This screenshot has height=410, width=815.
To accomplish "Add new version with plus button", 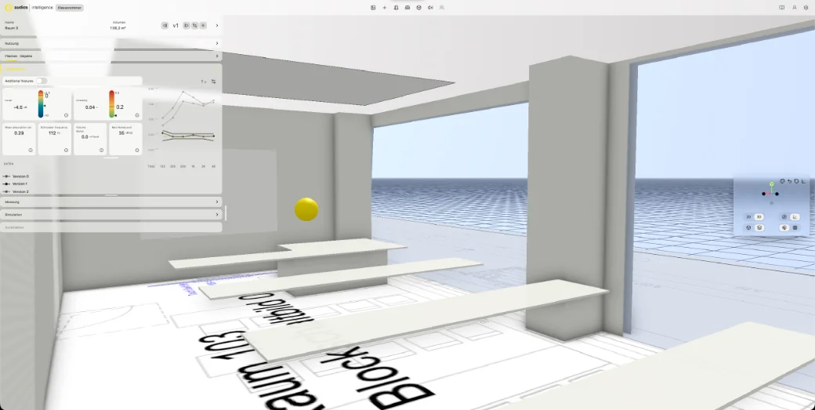I will coord(203,25).
